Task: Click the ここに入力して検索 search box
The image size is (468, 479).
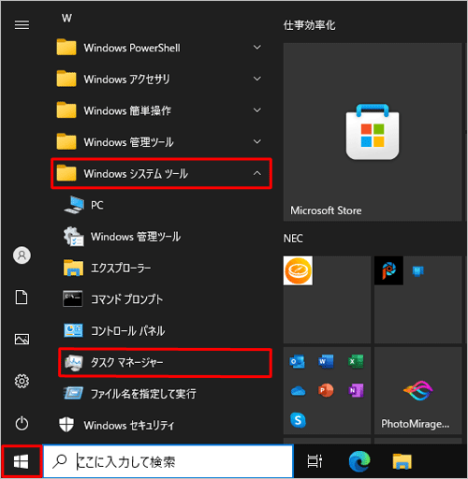Action: coord(168,461)
